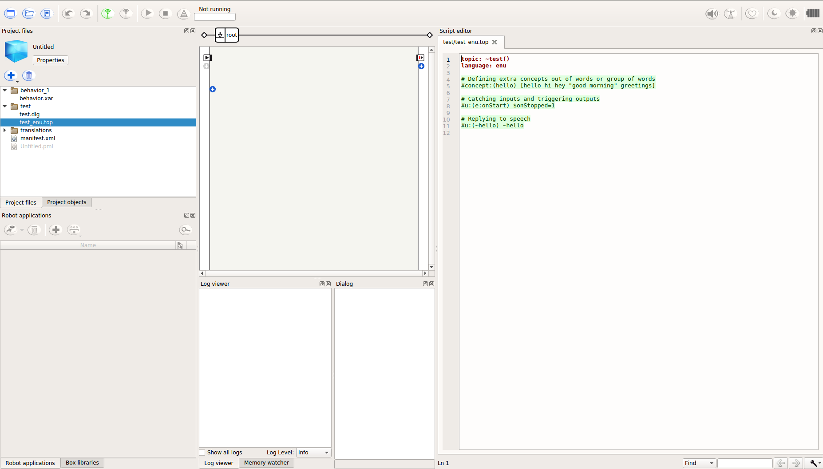Switch to Box libraries tab

click(82, 463)
